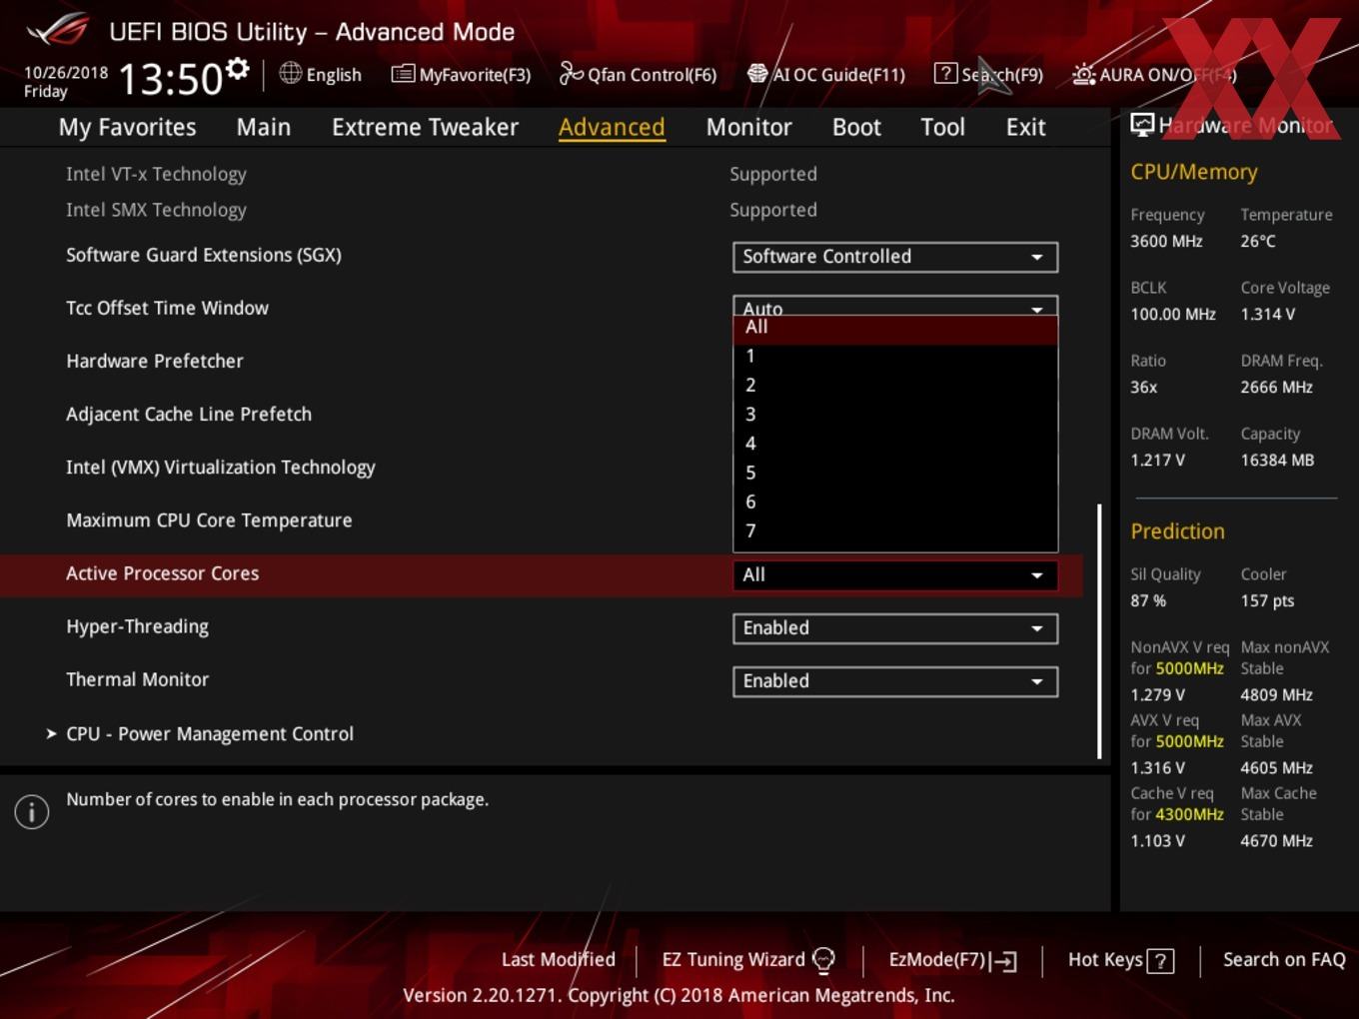Click the settings list vertical scrollbar
1359x1019 pixels.
[x=1099, y=631]
